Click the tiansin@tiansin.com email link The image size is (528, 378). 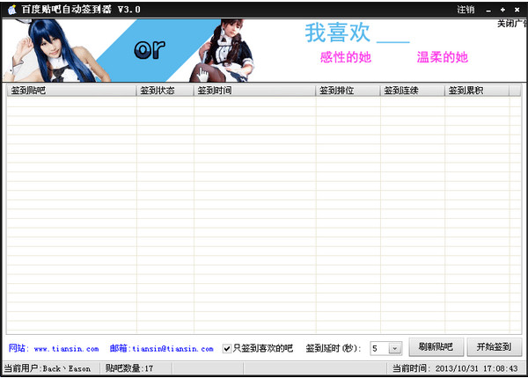click(x=172, y=349)
